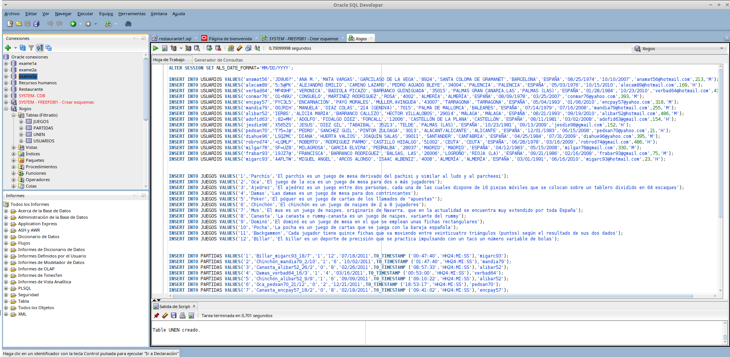
Task: Click the Commit icon in the worksheet toolbar
Action: click(x=209, y=48)
